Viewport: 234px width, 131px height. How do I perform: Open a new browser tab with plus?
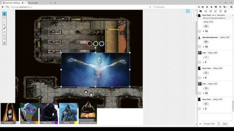(x=55, y=3)
